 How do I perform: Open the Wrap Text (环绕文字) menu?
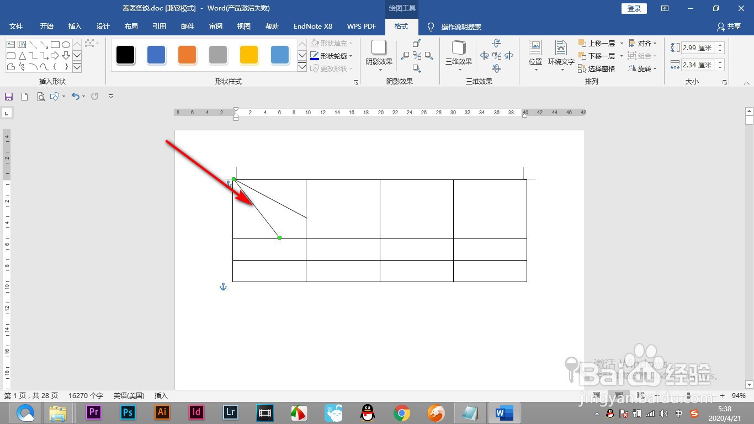(x=561, y=56)
